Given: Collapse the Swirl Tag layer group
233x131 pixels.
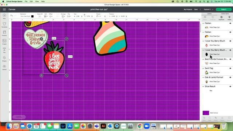Looking at the screenshot, I should tap(203, 68).
